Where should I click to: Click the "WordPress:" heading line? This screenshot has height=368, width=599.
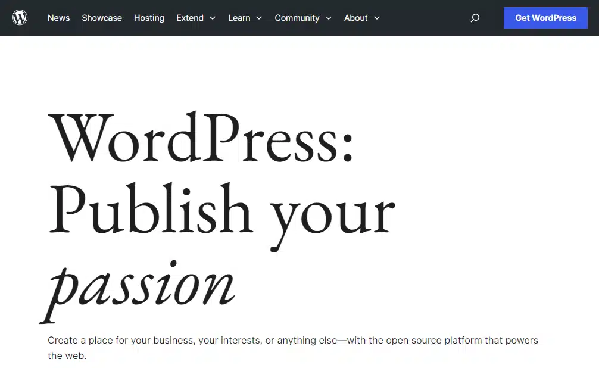point(201,138)
